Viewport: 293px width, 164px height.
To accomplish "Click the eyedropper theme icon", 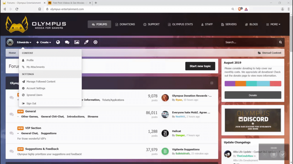I will pos(86,42).
